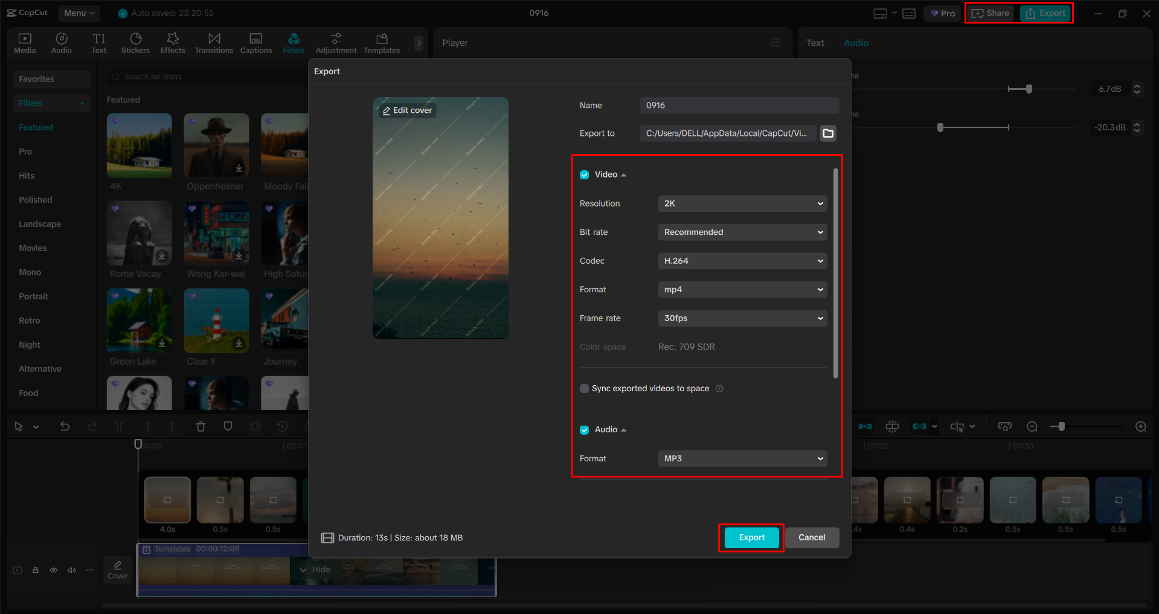
Task: Switch to the Audio tab
Action: tap(856, 42)
